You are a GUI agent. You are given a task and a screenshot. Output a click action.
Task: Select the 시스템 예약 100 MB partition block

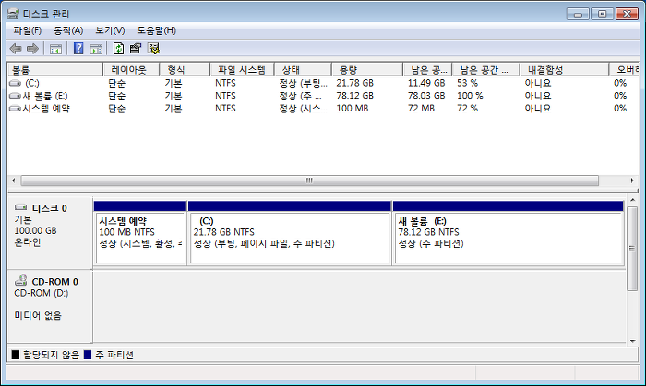coord(140,233)
